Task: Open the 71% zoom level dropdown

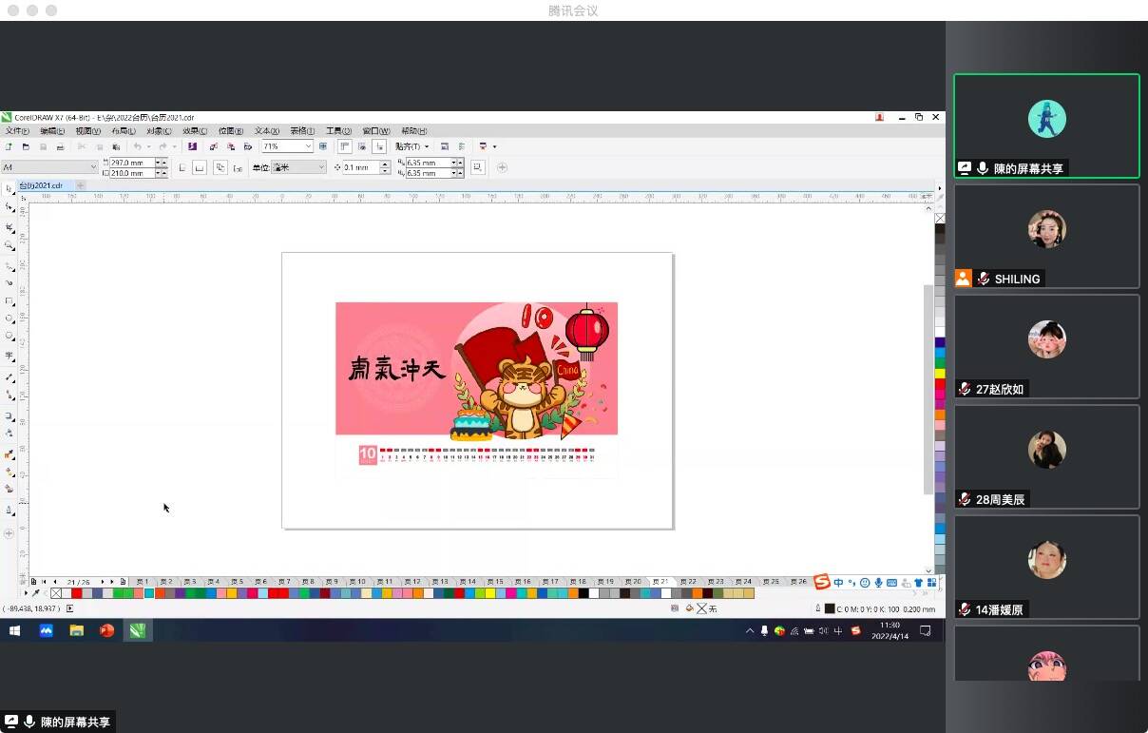Action: [x=308, y=146]
